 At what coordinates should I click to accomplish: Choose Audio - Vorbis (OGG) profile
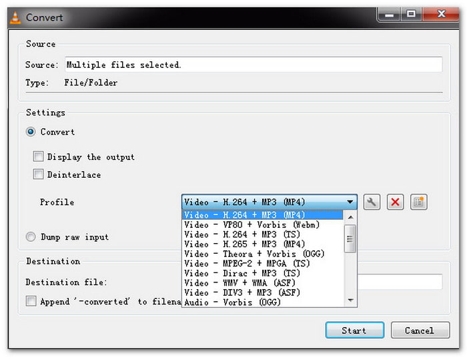coord(262,302)
